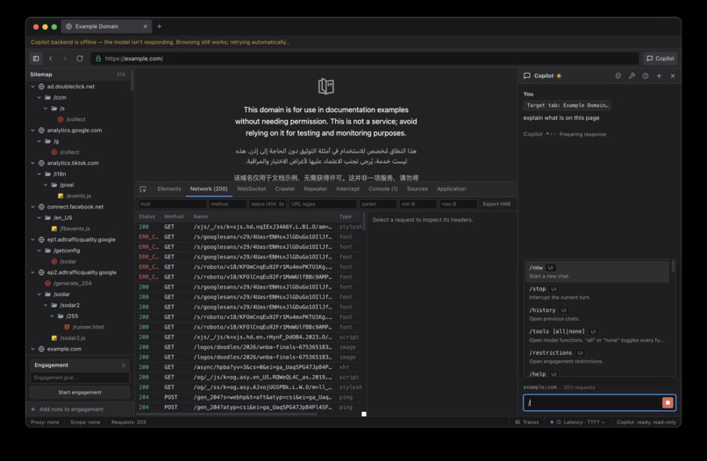
Task: Click the file icon for /events.js
Action: tap(61, 196)
